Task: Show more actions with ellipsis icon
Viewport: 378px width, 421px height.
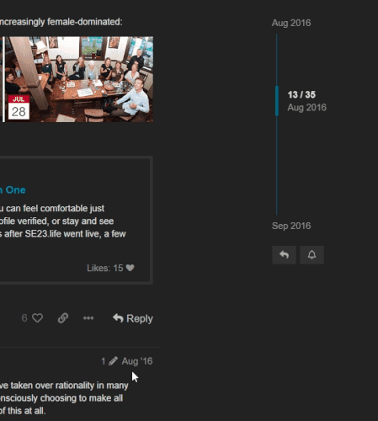Action: click(88, 318)
